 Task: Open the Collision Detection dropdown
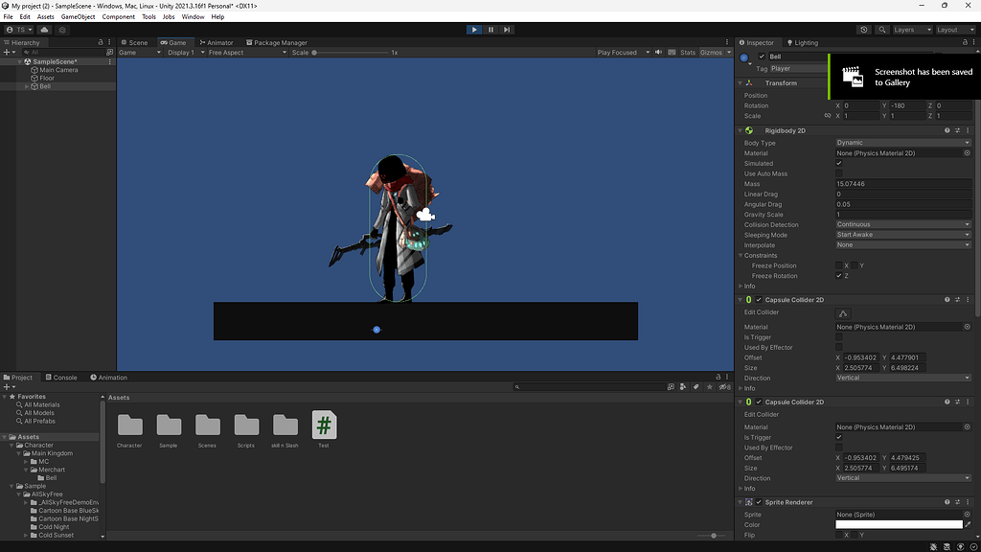(x=901, y=223)
